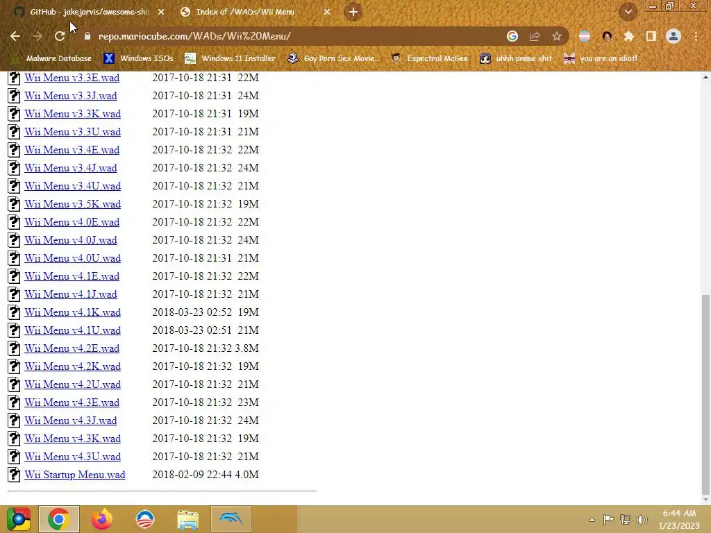The height and width of the screenshot is (533, 711).
Task: Download Wii Menu v3.4U.wad
Action: click(x=72, y=186)
